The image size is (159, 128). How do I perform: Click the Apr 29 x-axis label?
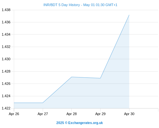[x=100, y=114]
